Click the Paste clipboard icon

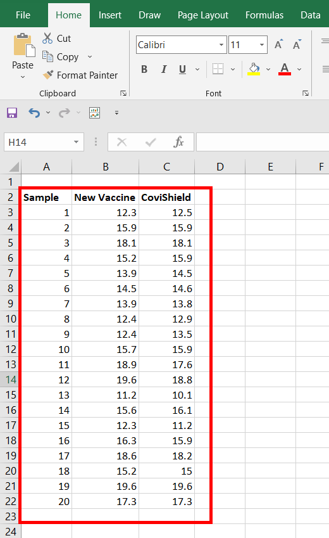click(x=24, y=45)
